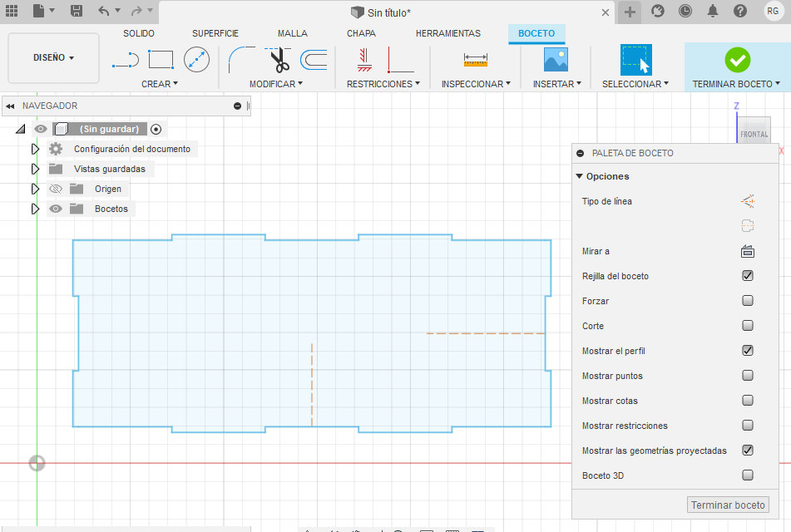This screenshot has height=532, width=791.
Task: Uncheck Mostrar el perfil checkbox
Action: point(748,351)
